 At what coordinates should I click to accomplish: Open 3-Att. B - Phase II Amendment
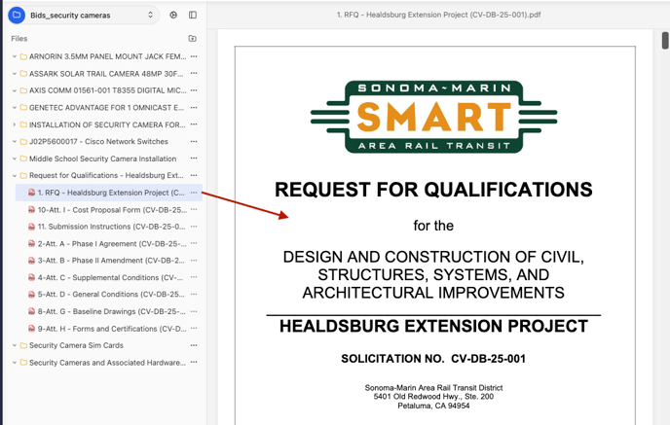coord(108,261)
